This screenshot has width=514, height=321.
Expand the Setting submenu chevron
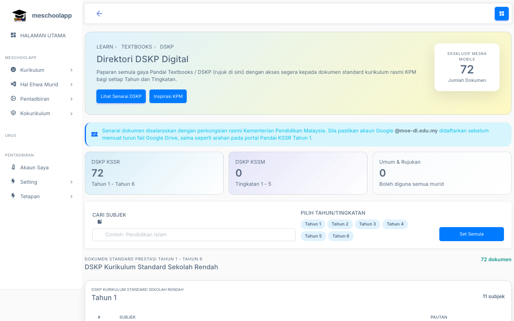click(x=71, y=182)
